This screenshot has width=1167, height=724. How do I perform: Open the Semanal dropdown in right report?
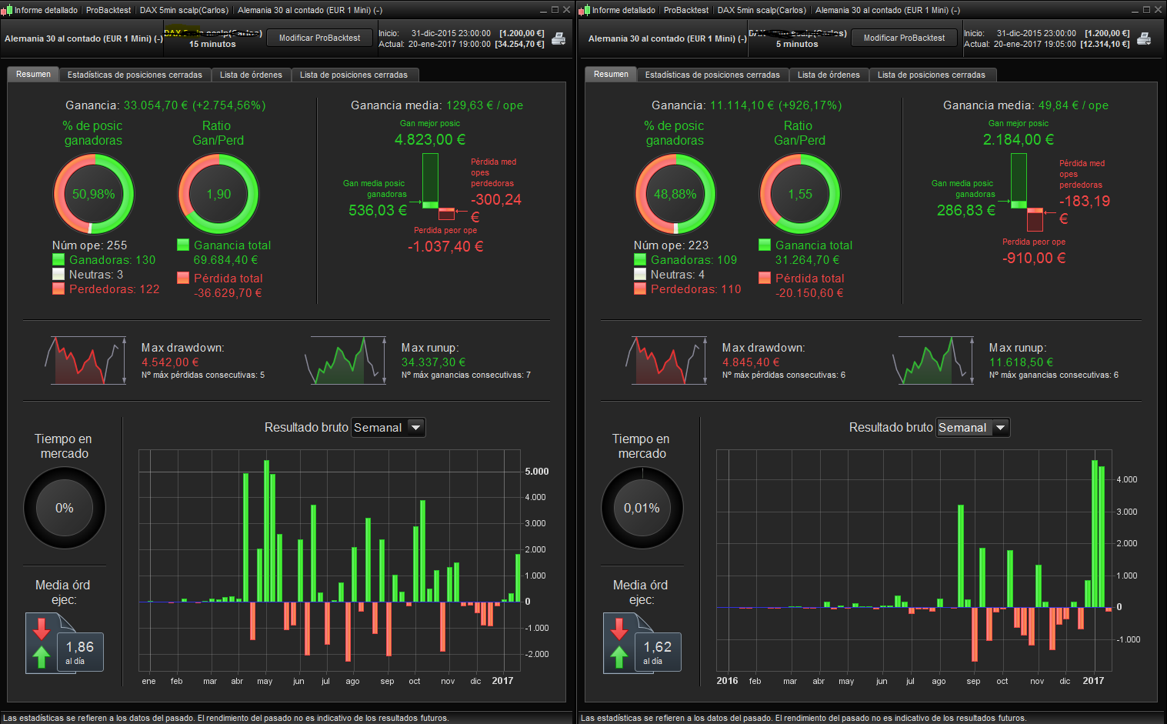[x=973, y=428]
